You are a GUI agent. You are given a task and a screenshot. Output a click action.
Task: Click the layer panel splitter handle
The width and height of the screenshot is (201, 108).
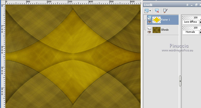click(x=180, y=81)
